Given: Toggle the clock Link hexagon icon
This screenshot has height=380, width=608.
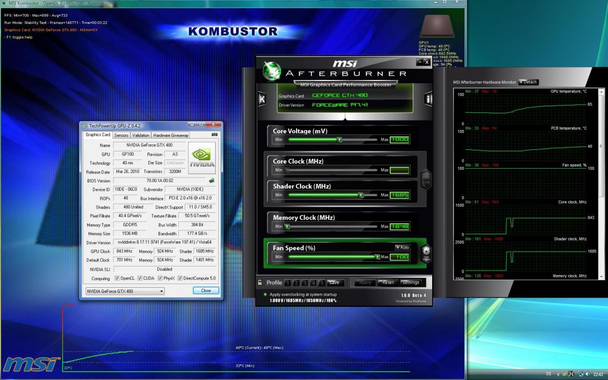Looking at the screenshot, I should coord(426,180).
